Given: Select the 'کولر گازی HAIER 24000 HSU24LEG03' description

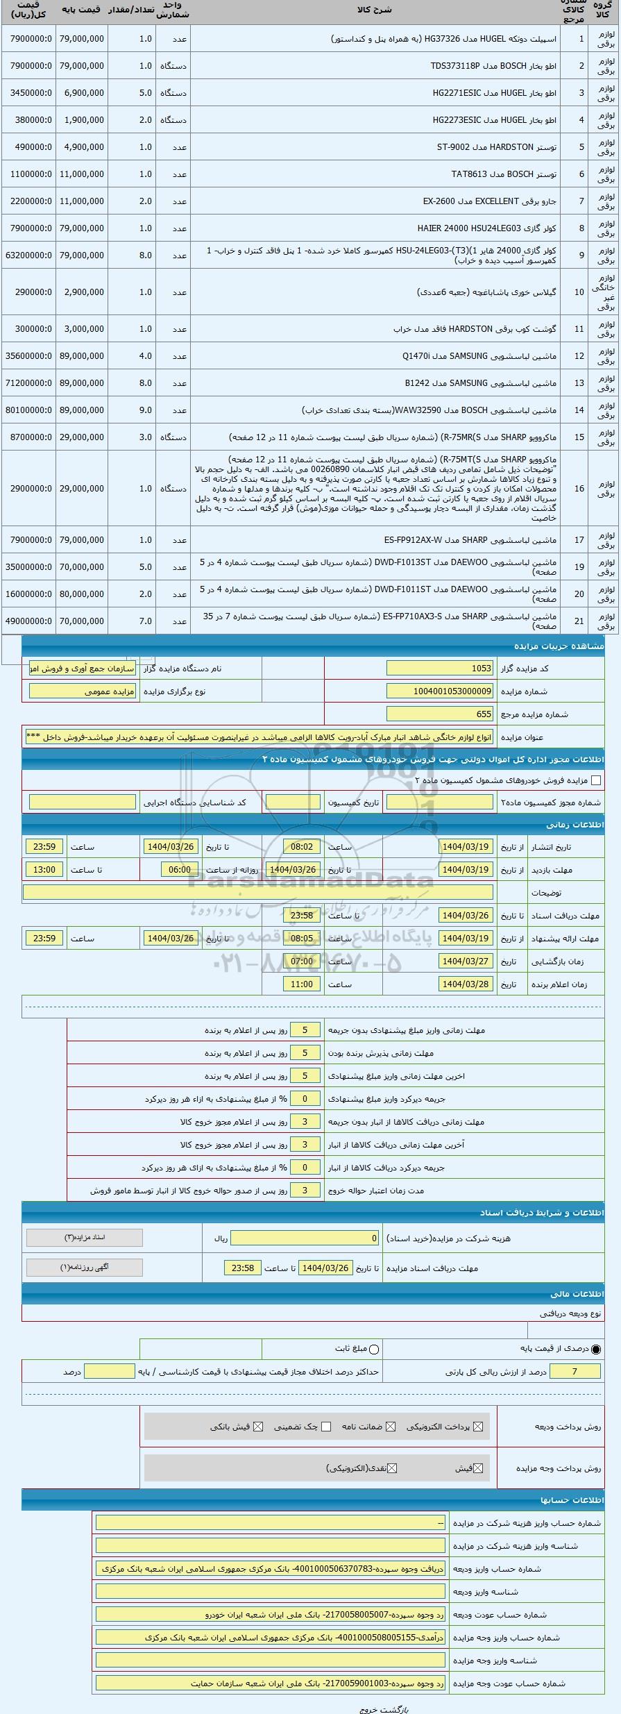Looking at the screenshot, I should [487, 228].
